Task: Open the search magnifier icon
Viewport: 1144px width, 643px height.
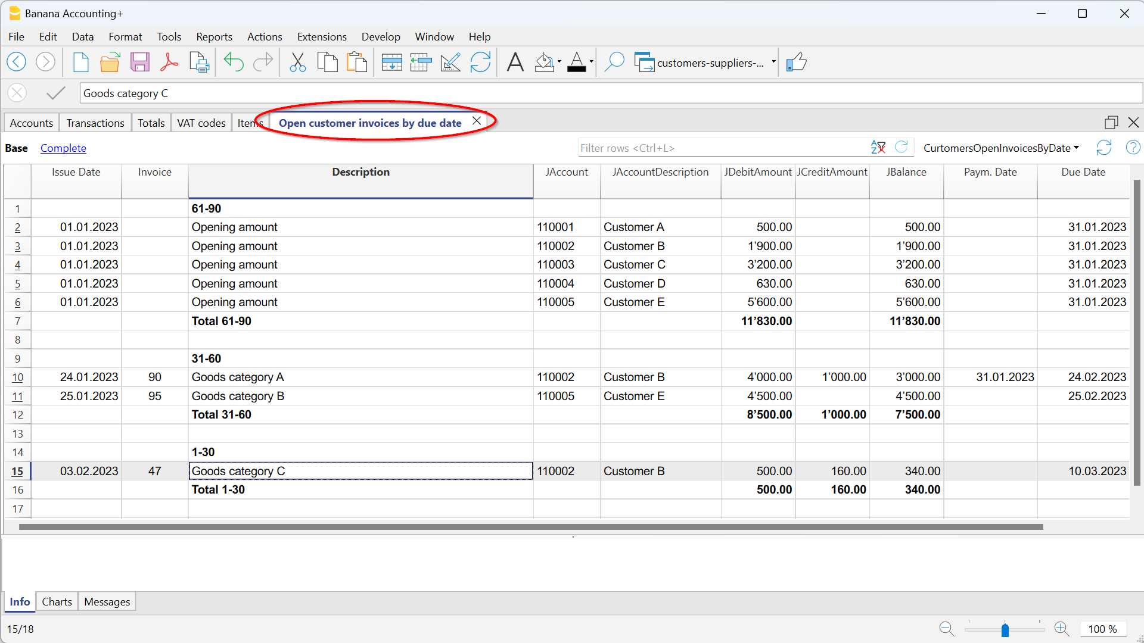Action: click(x=615, y=62)
